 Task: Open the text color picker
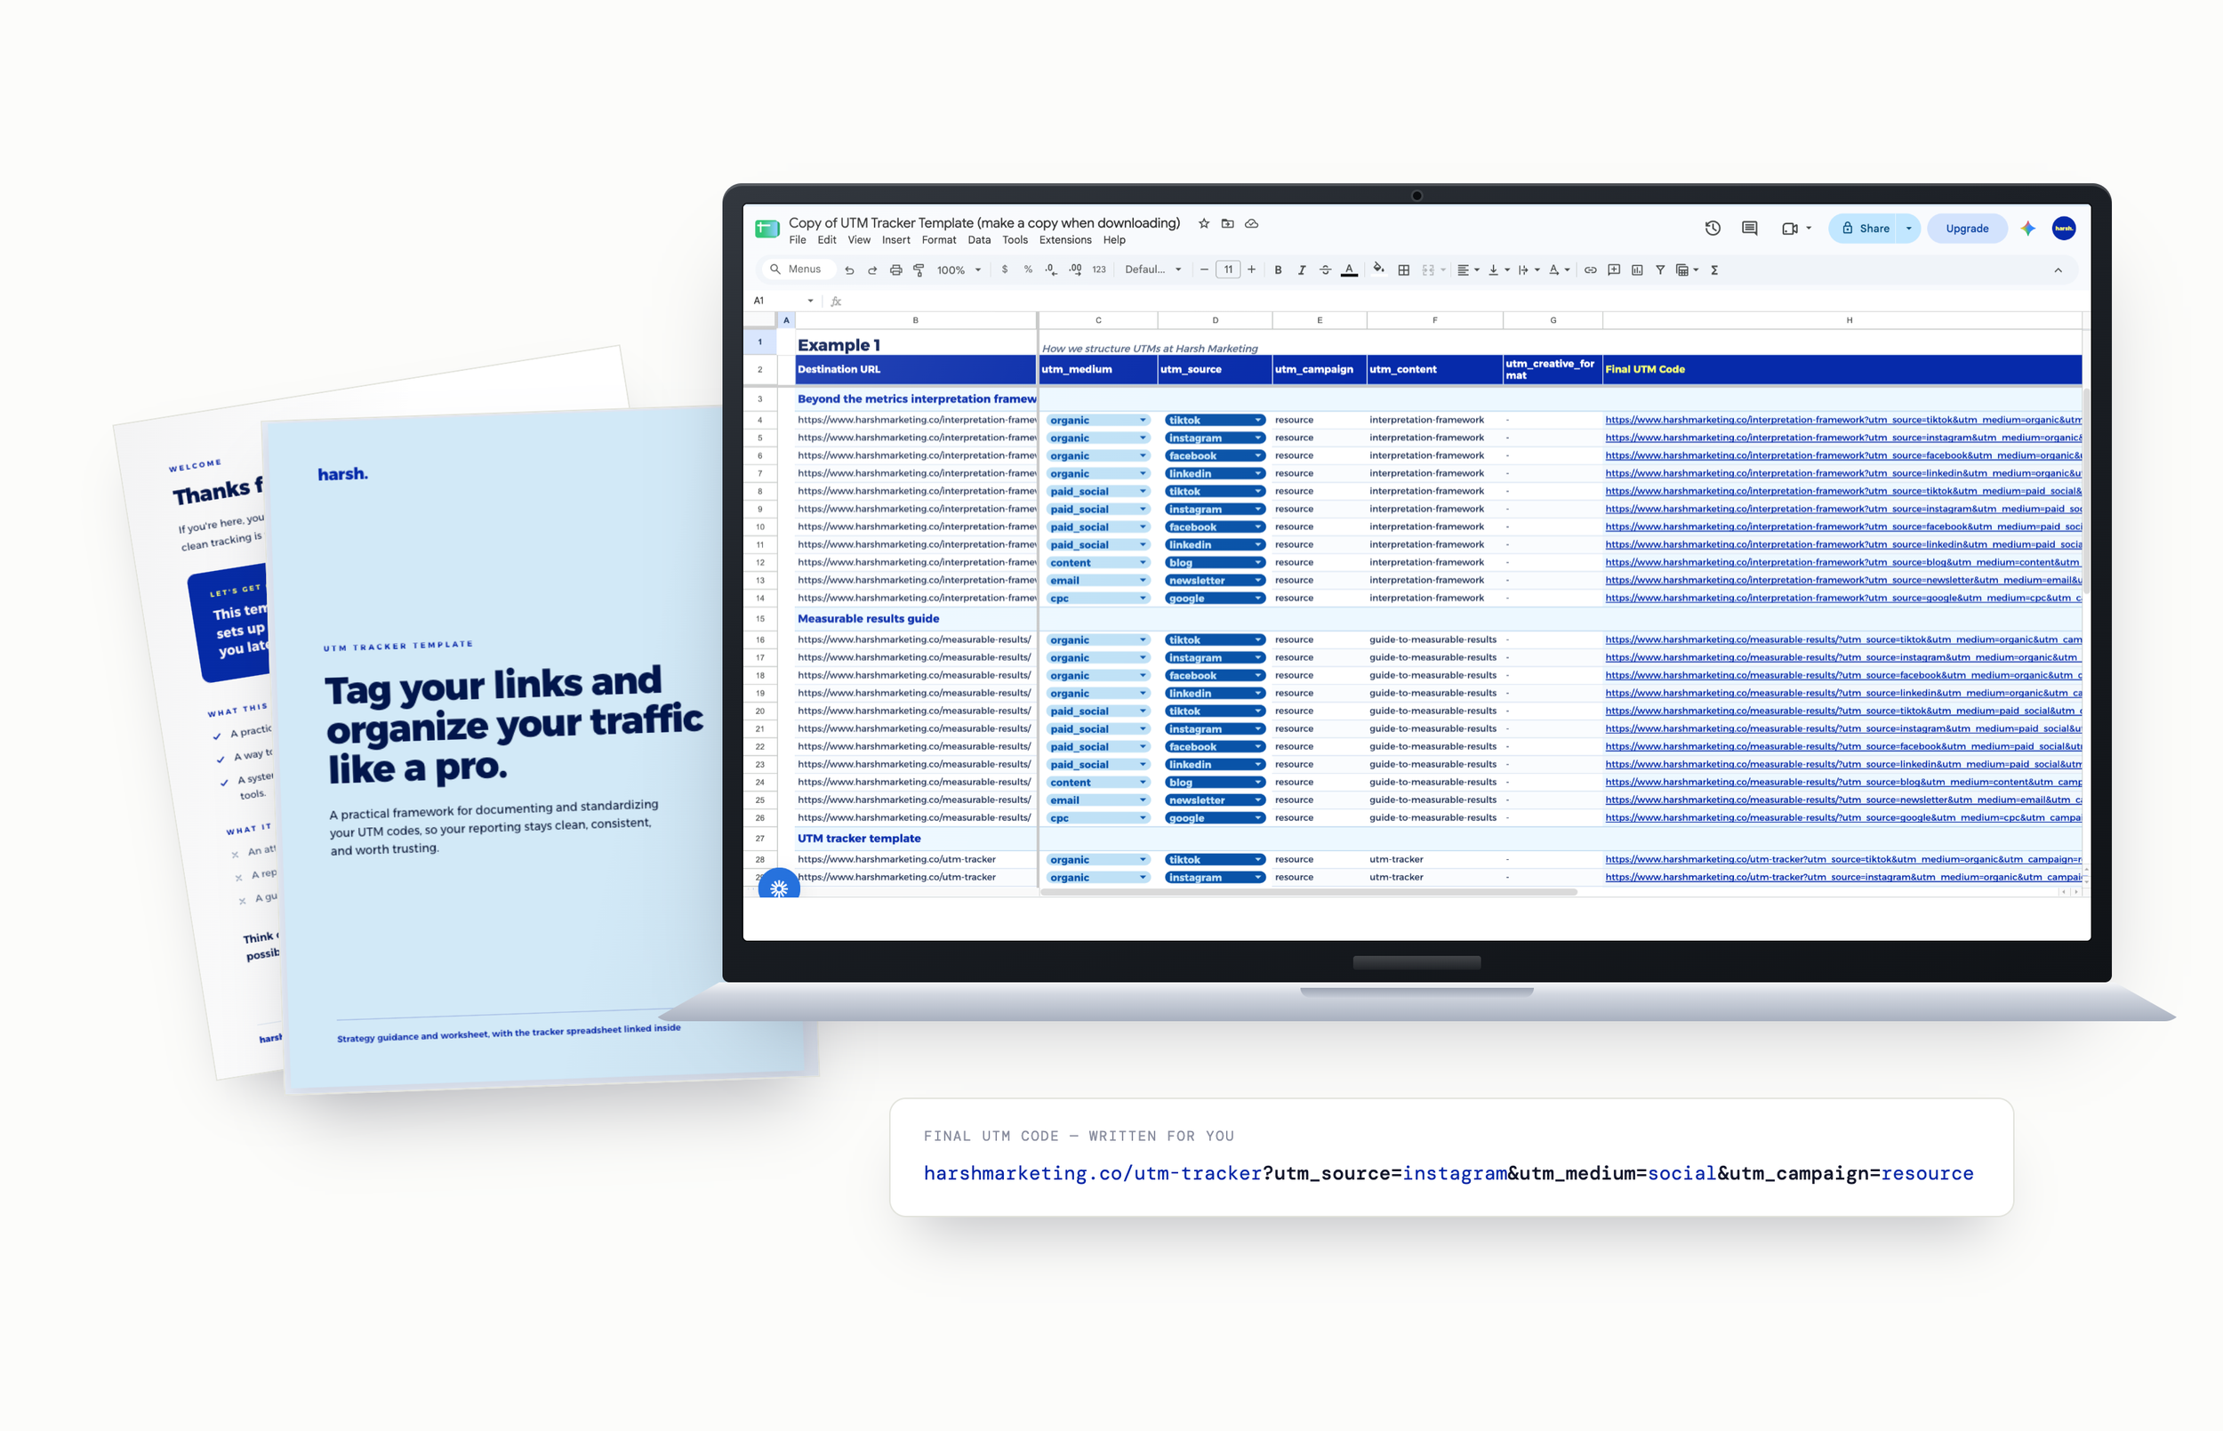(x=1349, y=270)
